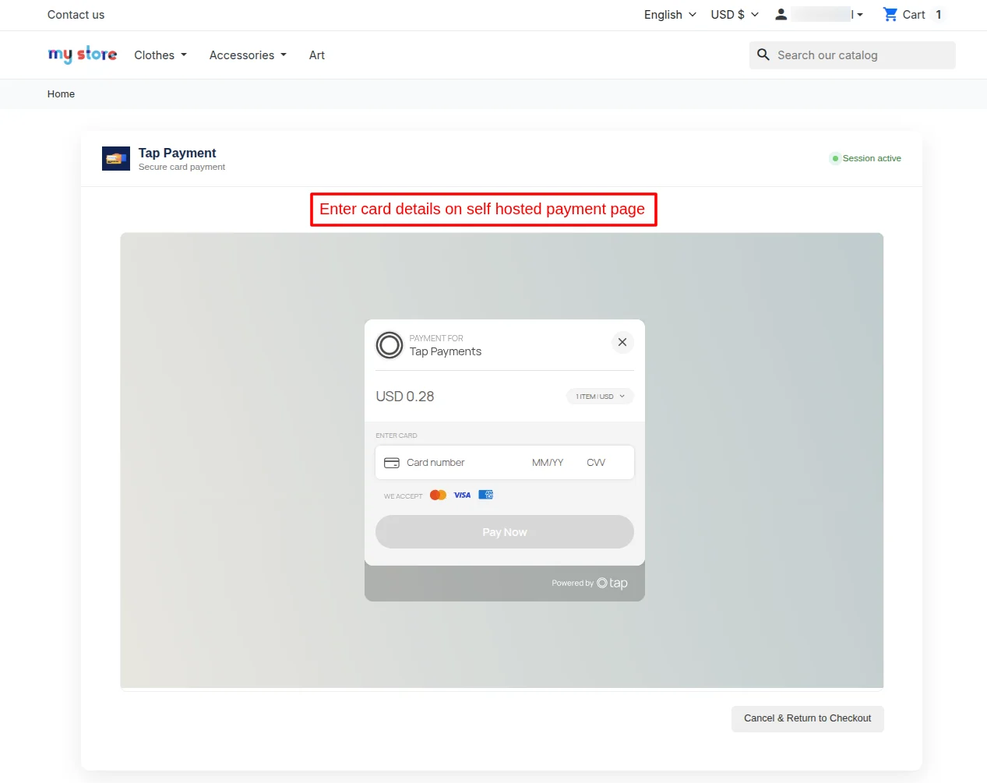Click the Mastercard accepted card icon
Viewport: 987px width, 783px height.
pyautogui.click(x=438, y=495)
